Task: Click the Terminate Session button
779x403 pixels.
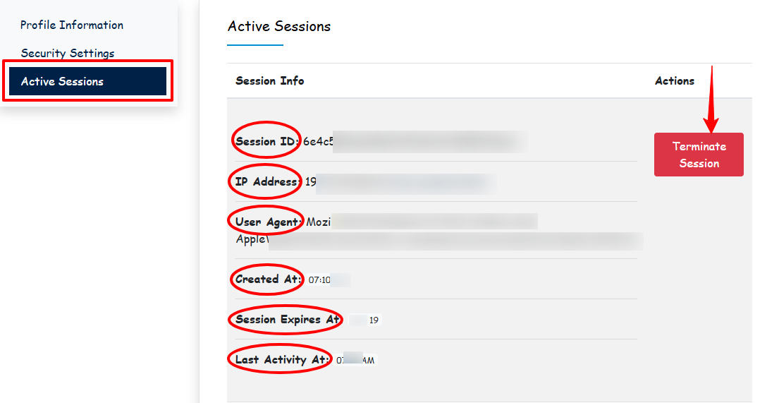Action: click(x=699, y=155)
